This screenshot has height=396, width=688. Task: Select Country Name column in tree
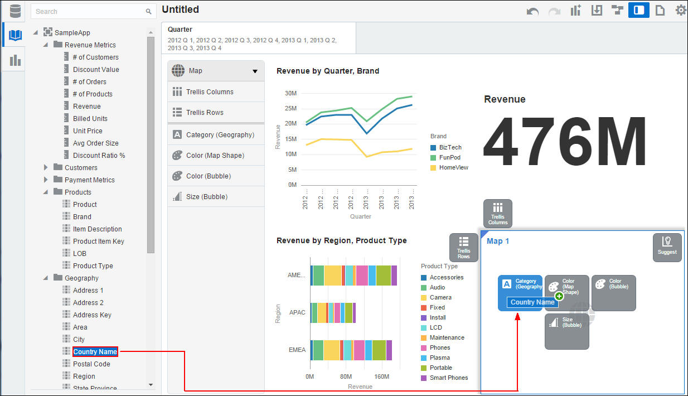click(x=95, y=351)
